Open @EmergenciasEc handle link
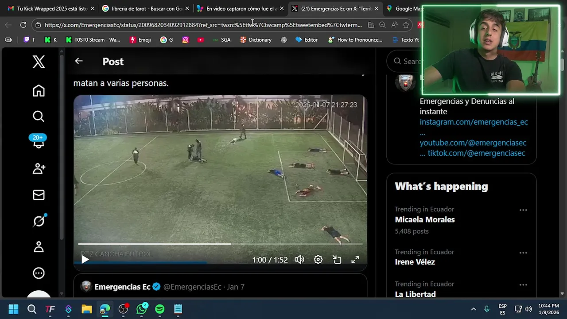Screen dimensions: 567x319 point(192,287)
